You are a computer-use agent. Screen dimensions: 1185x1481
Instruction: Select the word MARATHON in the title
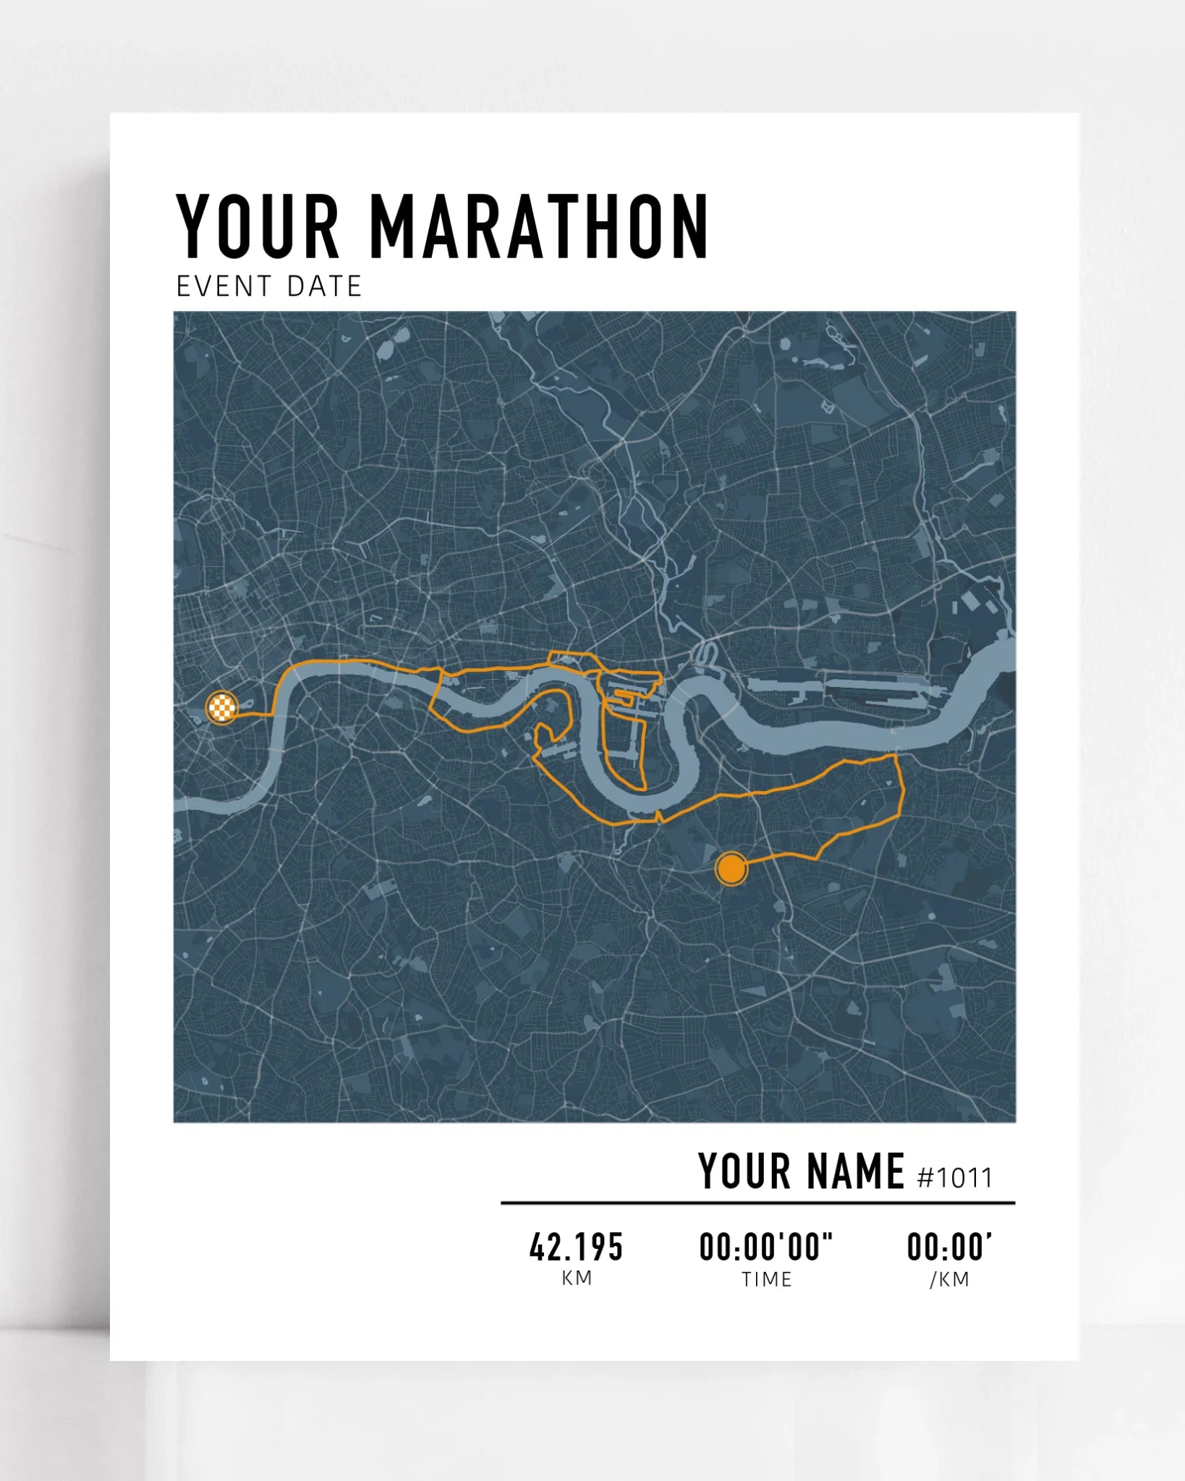tap(539, 227)
